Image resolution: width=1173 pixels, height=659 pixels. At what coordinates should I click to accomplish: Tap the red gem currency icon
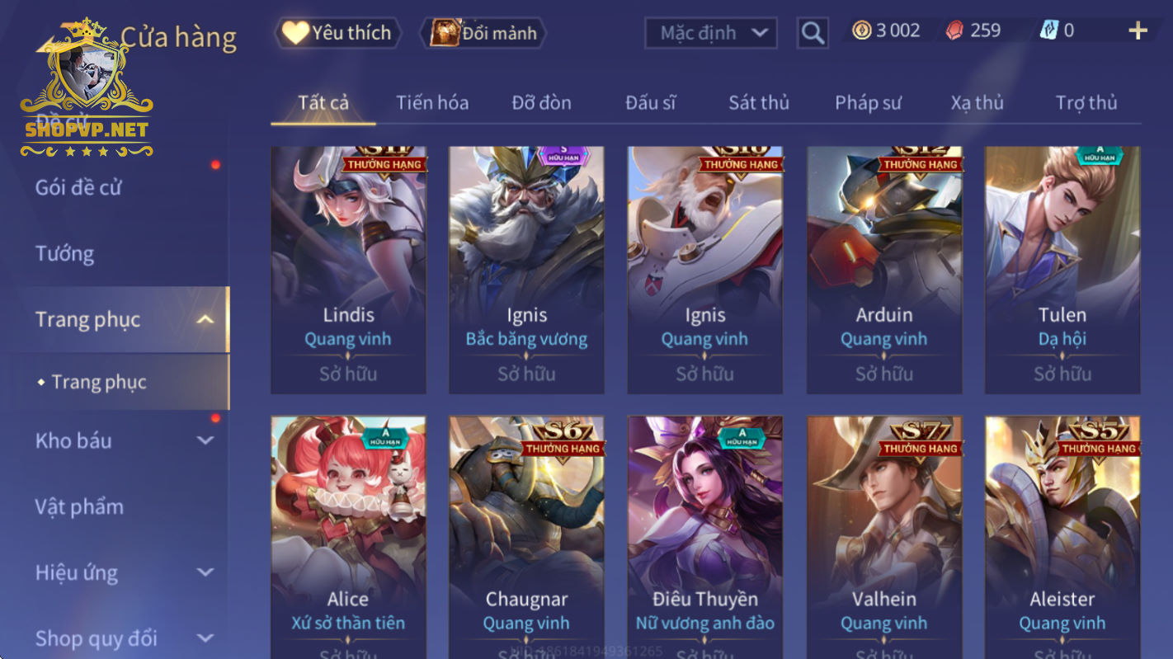pos(954,31)
